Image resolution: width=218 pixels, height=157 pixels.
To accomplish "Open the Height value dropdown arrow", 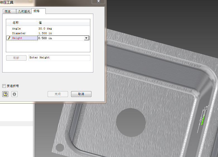I will [x=86, y=38].
